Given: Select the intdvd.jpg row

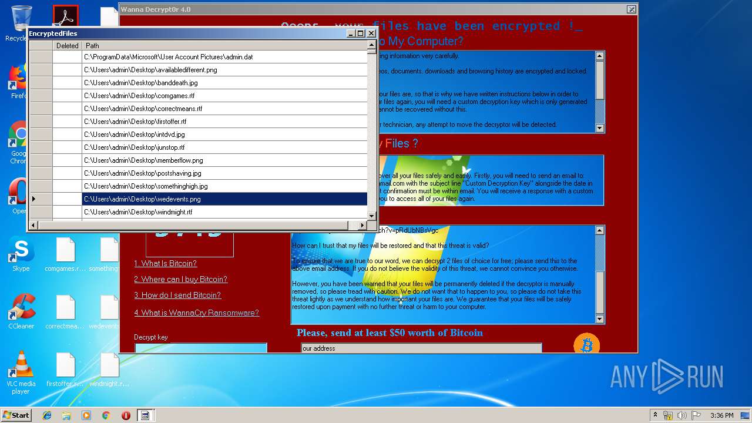Looking at the screenshot, I should pyautogui.click(x=224, y=135).
